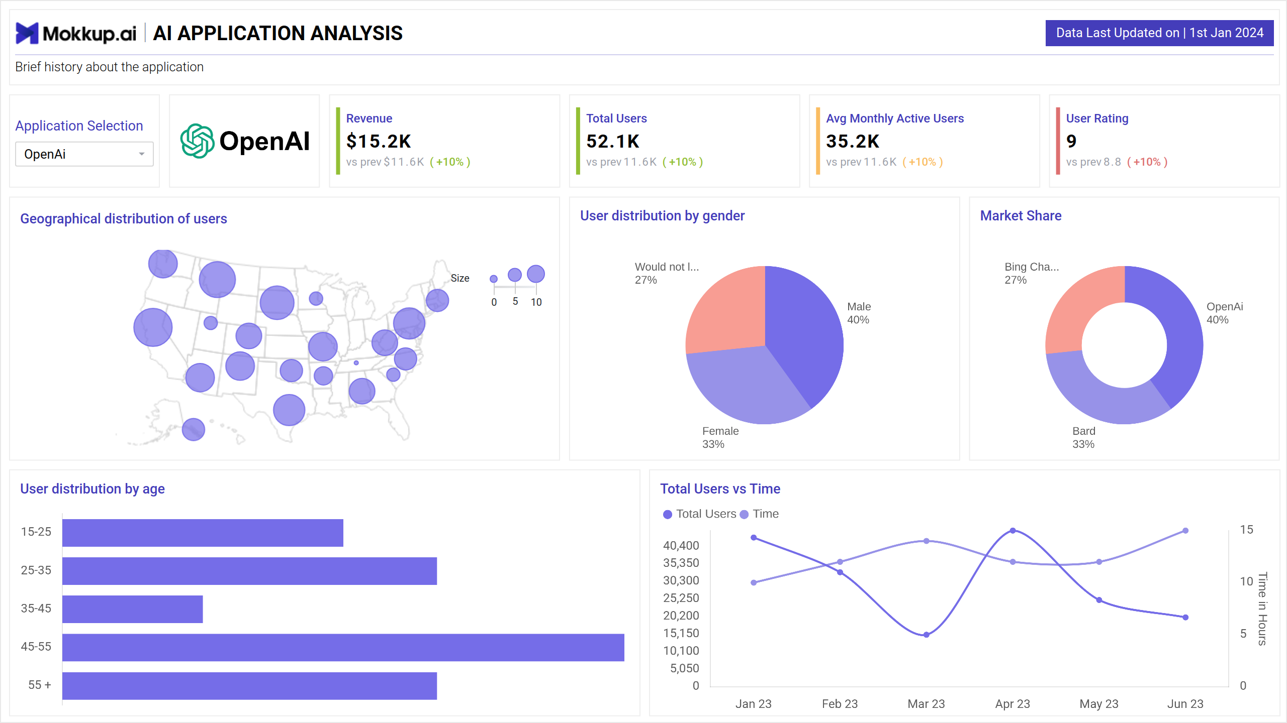Click the 40,400 y-axis label
Image resolution: width=1287 pixels, height=723 pixels.
[681, 545]
